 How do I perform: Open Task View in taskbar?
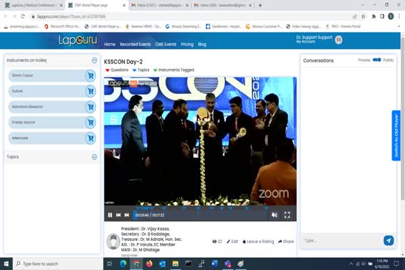point(110,264)
